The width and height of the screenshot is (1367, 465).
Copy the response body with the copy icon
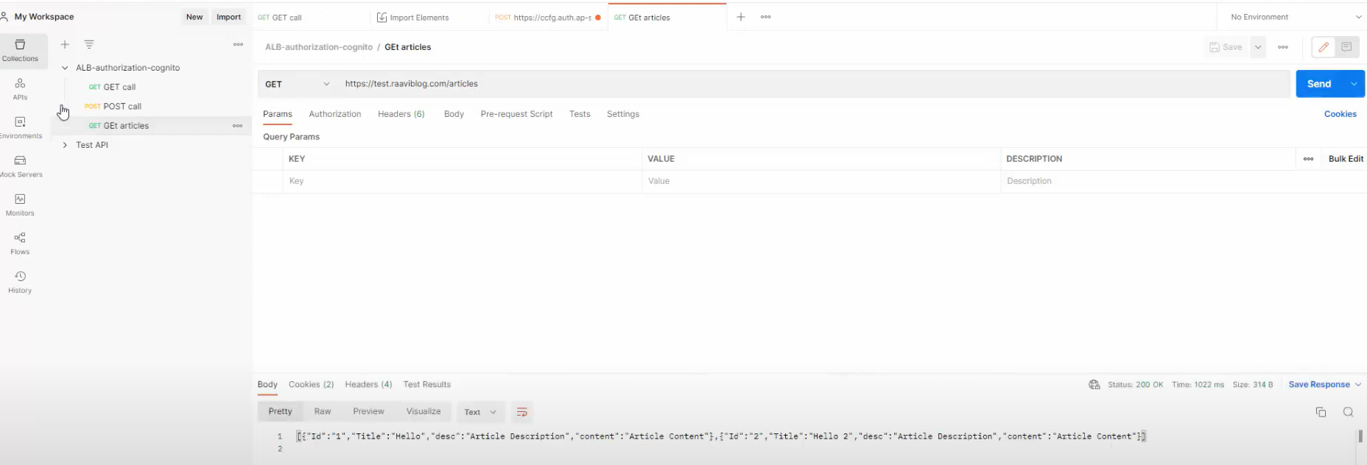pyautogui.click(x=1321, y=413)
